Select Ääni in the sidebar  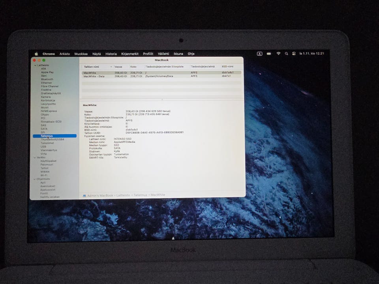click(44, 76)
